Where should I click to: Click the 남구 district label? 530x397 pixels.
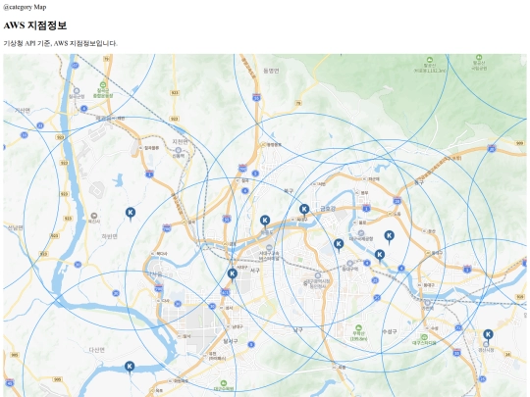pos(297,329)
